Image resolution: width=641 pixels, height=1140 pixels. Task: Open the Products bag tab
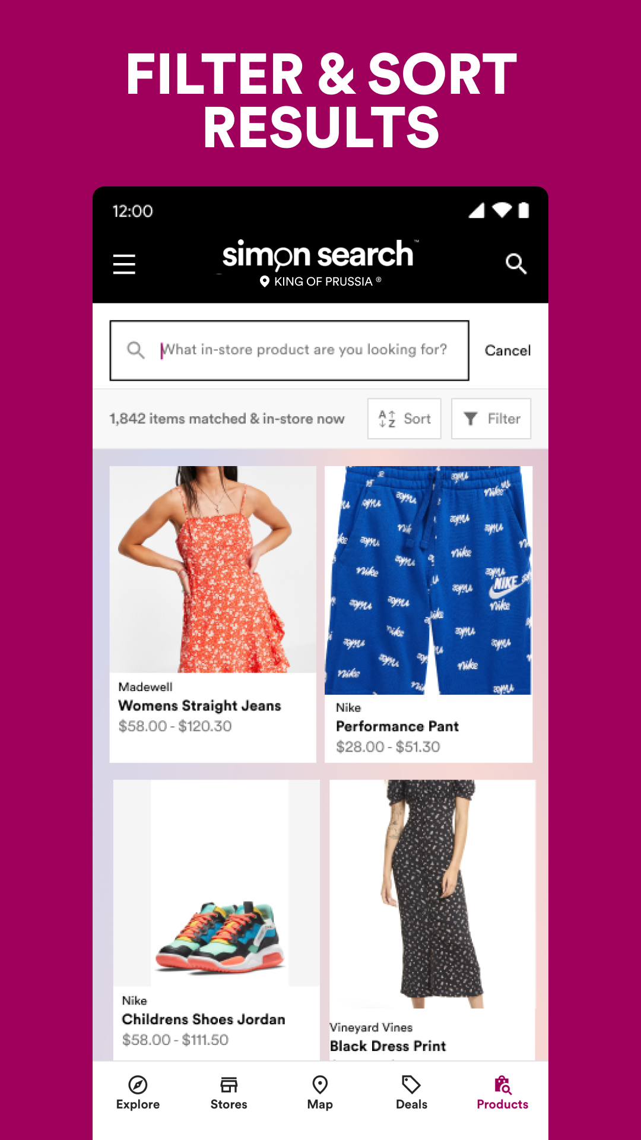click(x=502, y=1093)
